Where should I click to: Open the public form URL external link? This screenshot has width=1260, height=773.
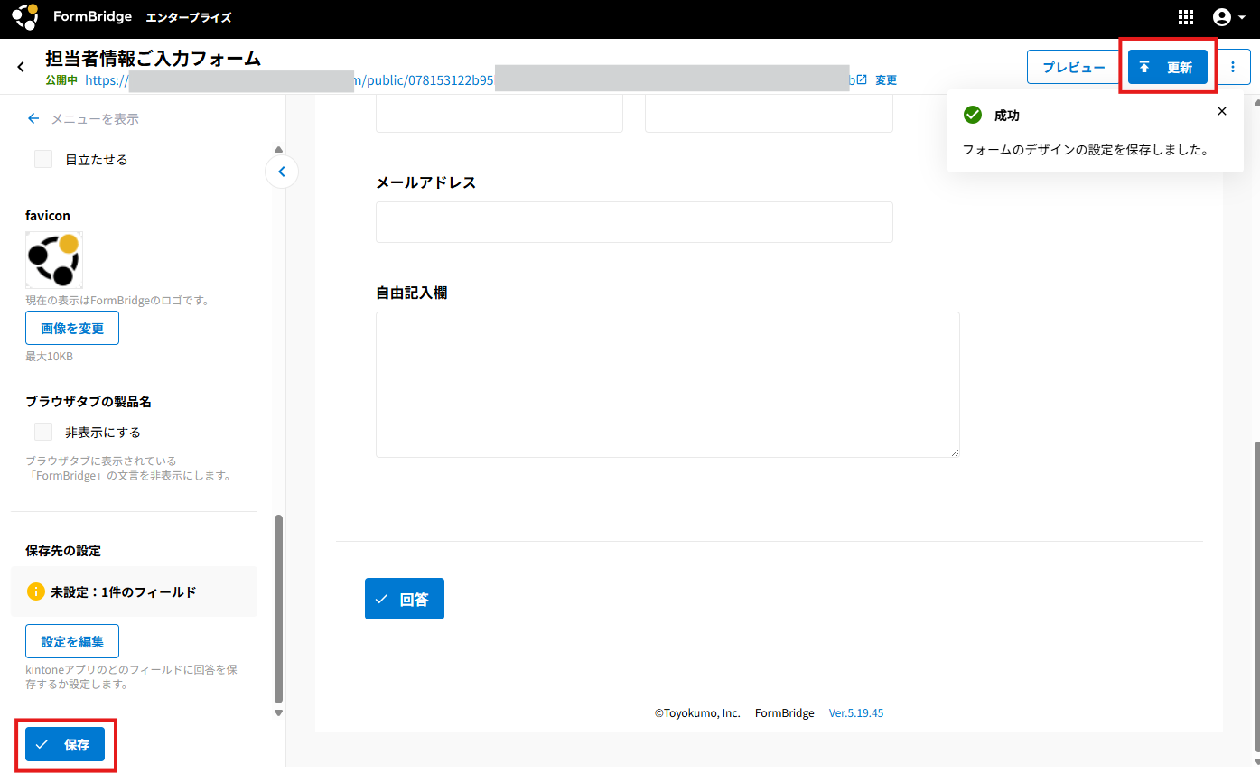click(861, 79)
